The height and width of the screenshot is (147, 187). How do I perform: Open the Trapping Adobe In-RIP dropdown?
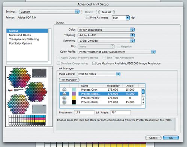(106, 35)
